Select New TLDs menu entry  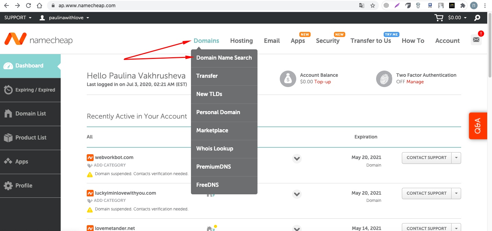click(224, 94)
